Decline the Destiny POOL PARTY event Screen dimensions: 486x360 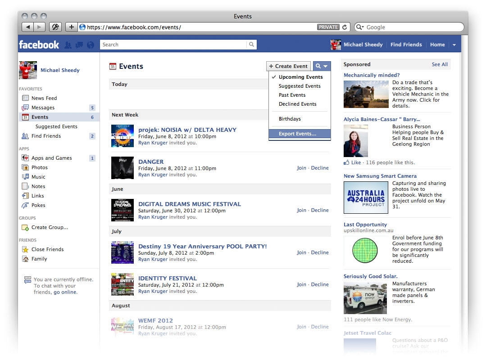[319, 252]
